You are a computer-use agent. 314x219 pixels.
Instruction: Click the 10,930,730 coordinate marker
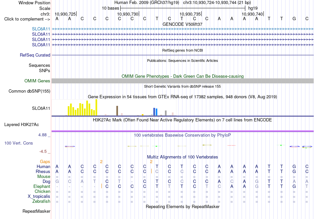128,14
